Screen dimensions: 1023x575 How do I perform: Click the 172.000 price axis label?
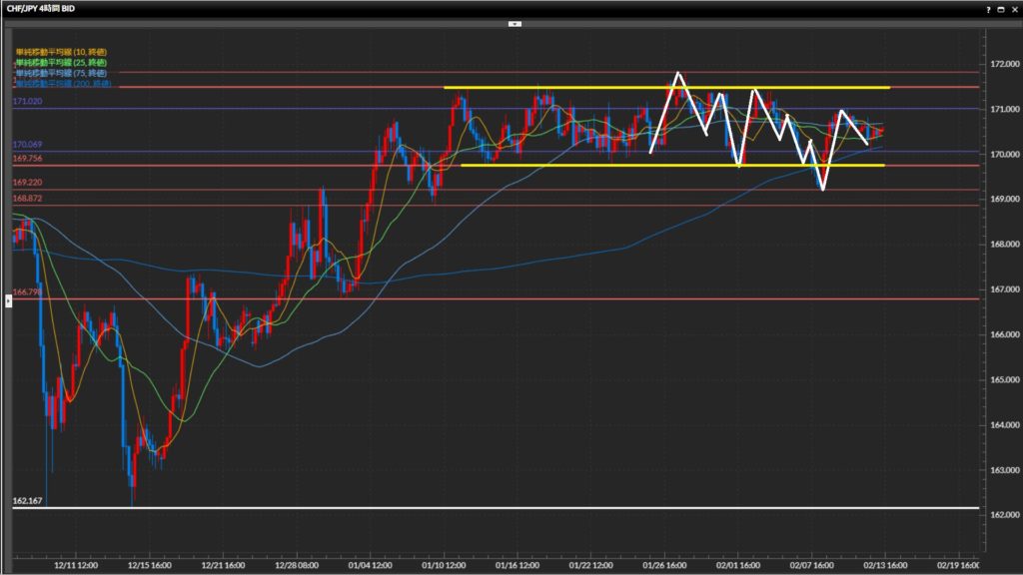(x=1002, y=64)
